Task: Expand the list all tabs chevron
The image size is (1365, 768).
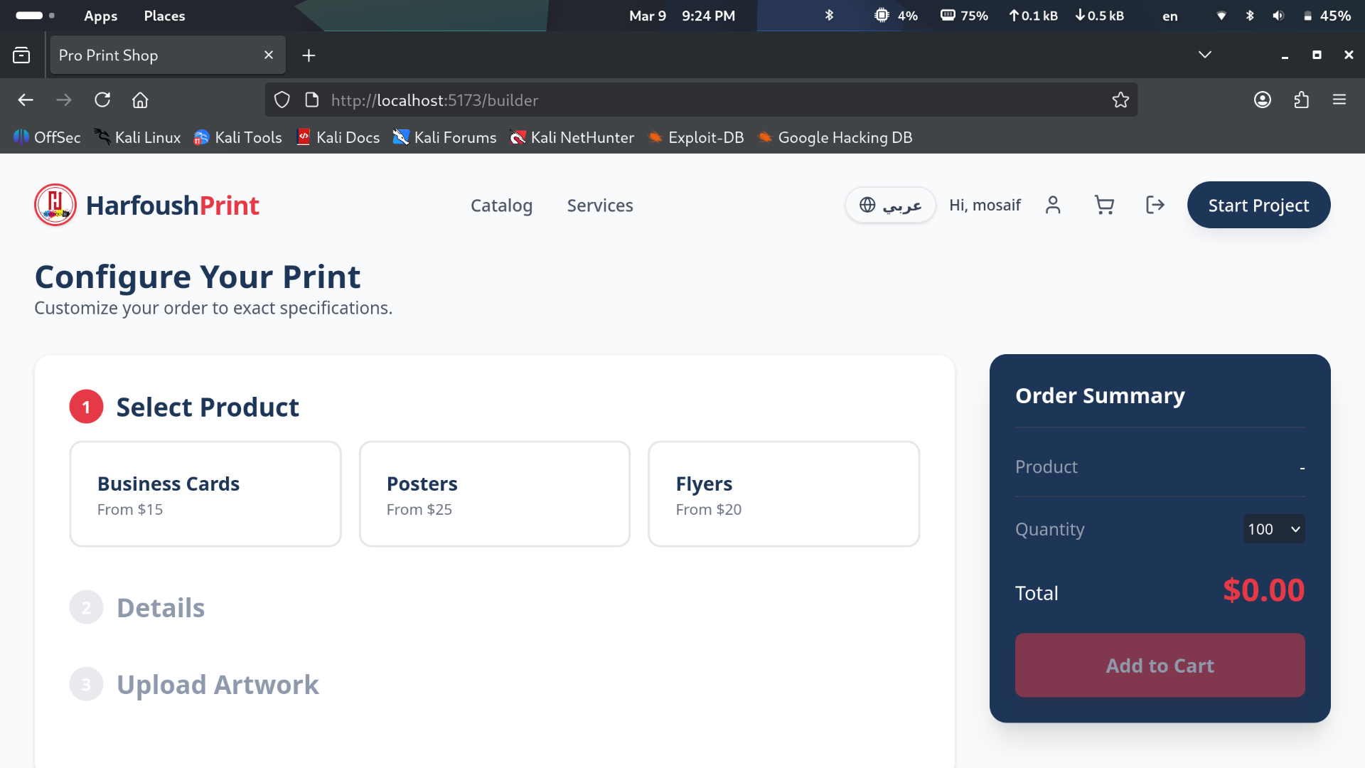Action: coord(1204,55)
